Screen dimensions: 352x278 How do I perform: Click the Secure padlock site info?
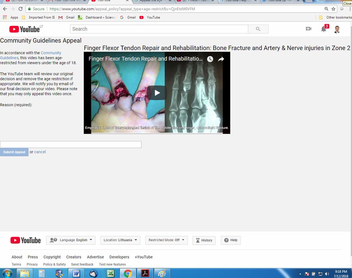click(36, 9)
